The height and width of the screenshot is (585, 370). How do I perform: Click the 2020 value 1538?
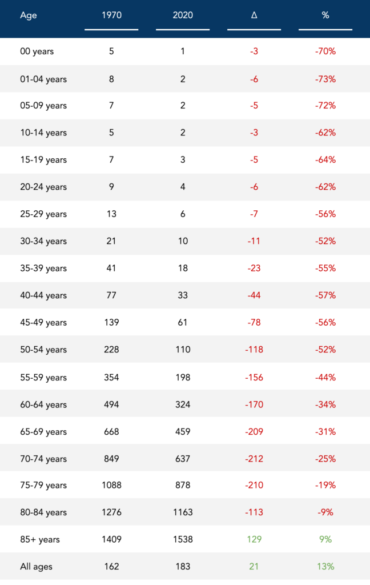[183, 539]
